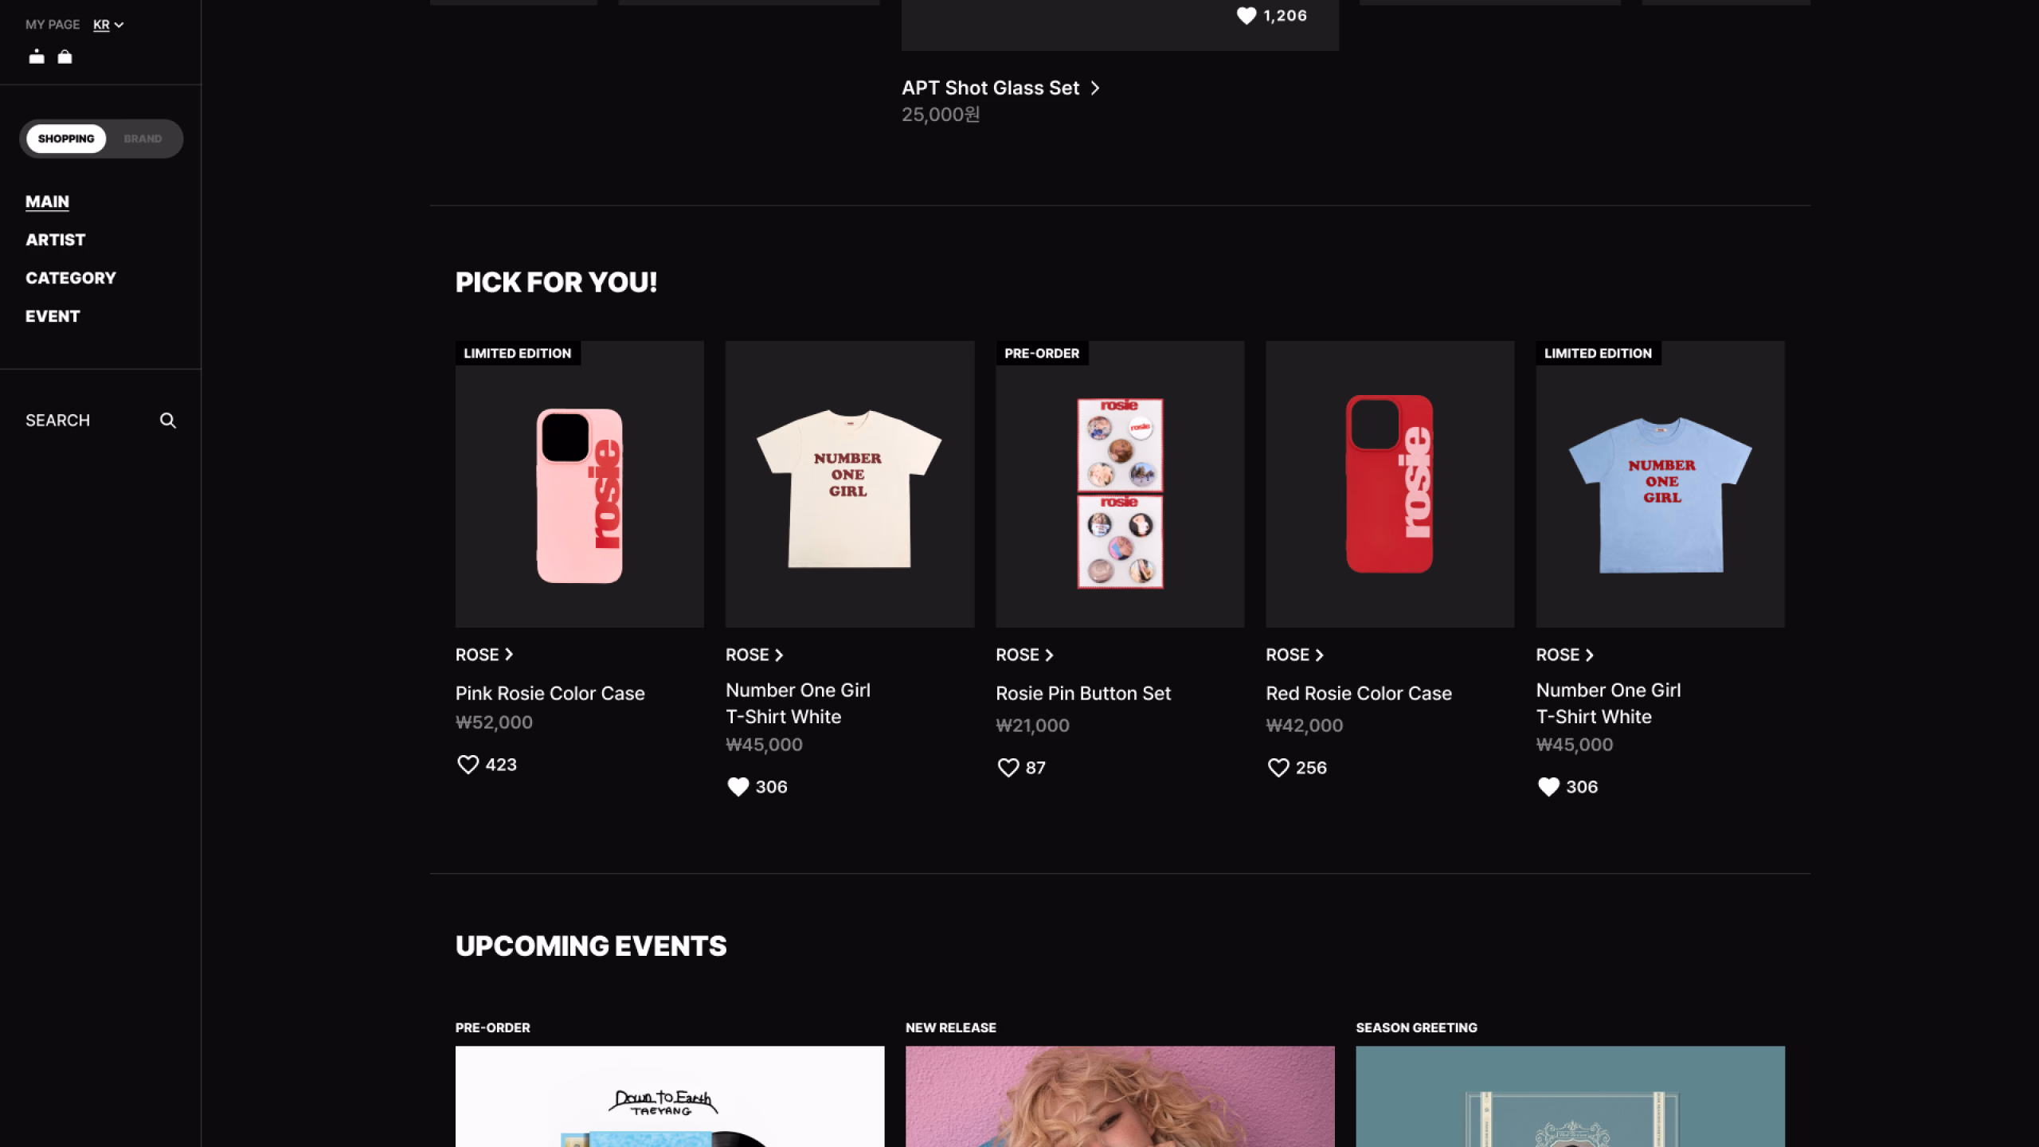The image size is (2039, 1147).
Task: Open MY PAGE link
Action: tap(53, 25)
